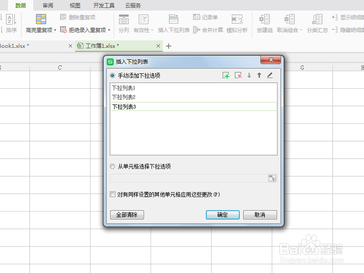The width and height of the screenshot is (364, 273).
Task: Open Highlight Duplicates dropdown arrow
Action: click(55, 30)
